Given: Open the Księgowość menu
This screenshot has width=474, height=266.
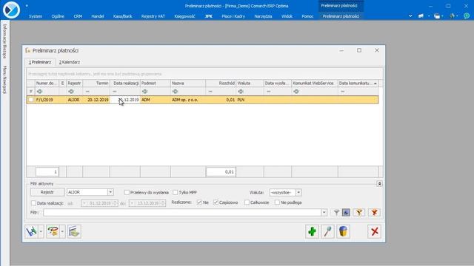Looking at the screenshot, I should coord(184,16).
